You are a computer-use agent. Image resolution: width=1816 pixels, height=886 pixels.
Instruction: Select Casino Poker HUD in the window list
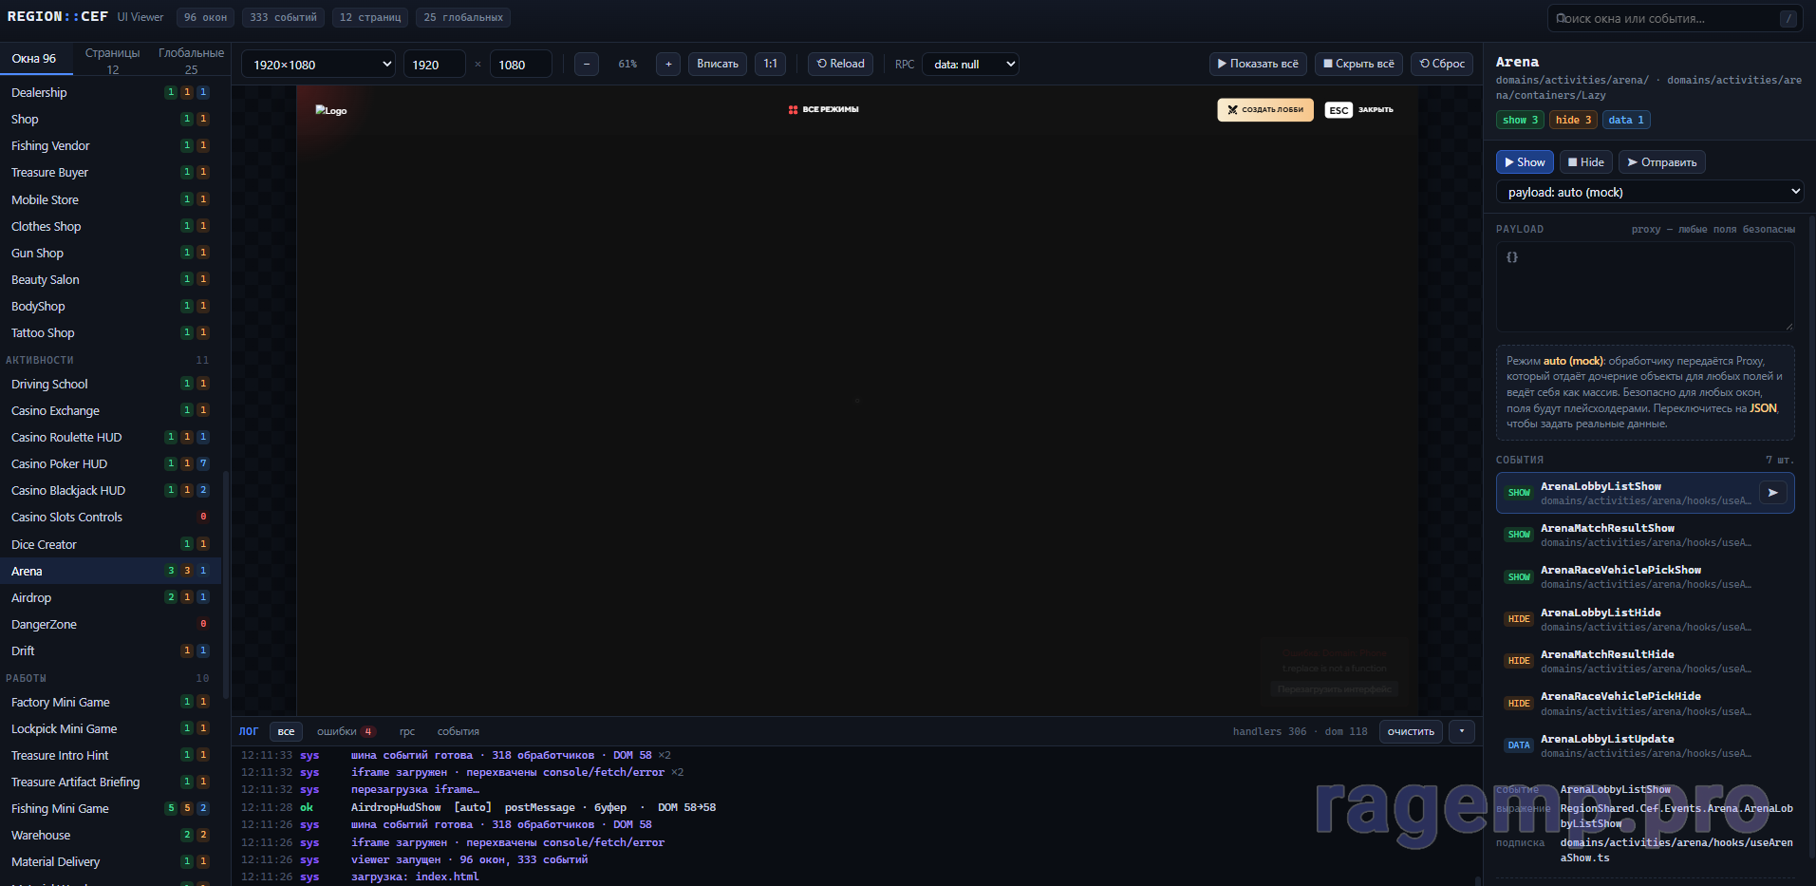pyautogui.click(x=110, y=464)
